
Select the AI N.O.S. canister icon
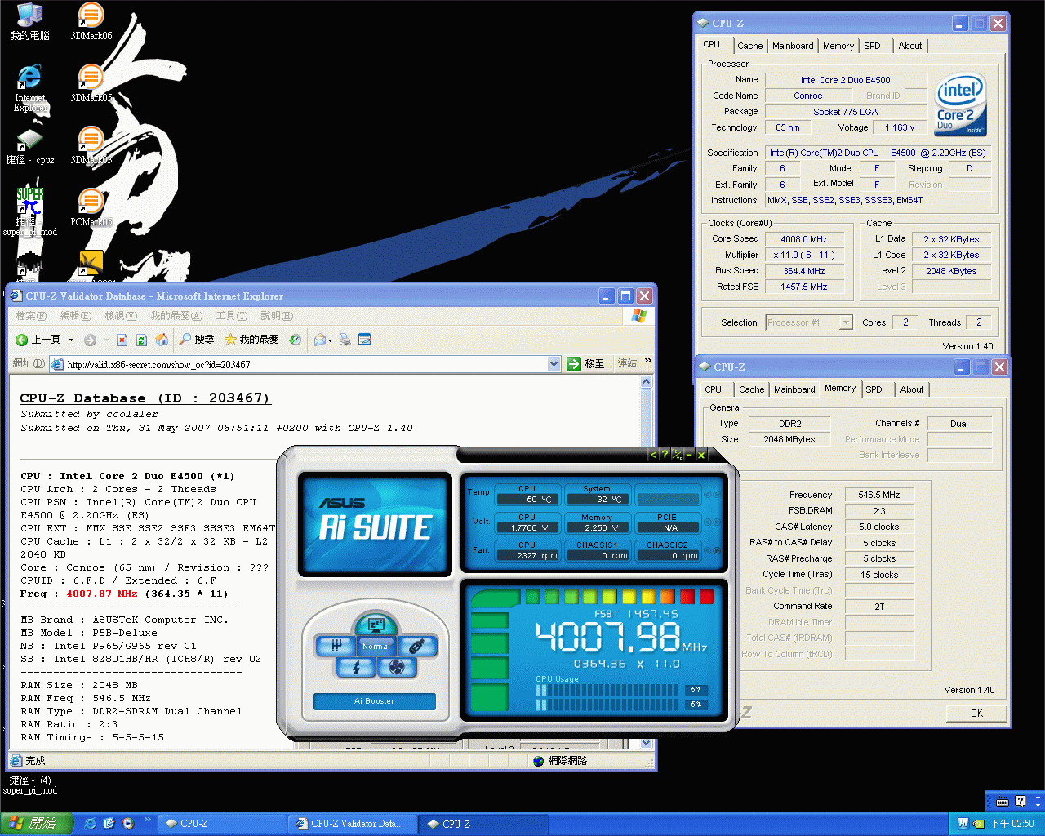416,647
